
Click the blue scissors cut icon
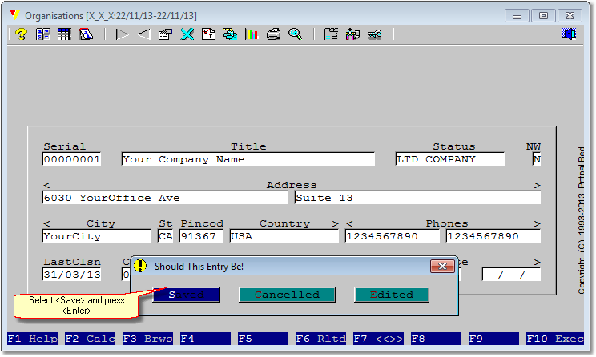click(x=187, y=34)
